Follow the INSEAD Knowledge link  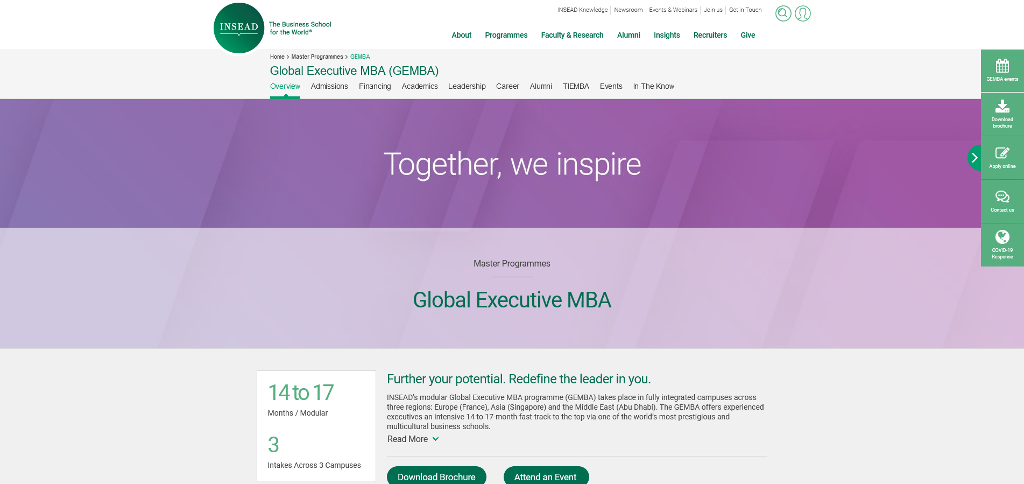pos(582,10)
